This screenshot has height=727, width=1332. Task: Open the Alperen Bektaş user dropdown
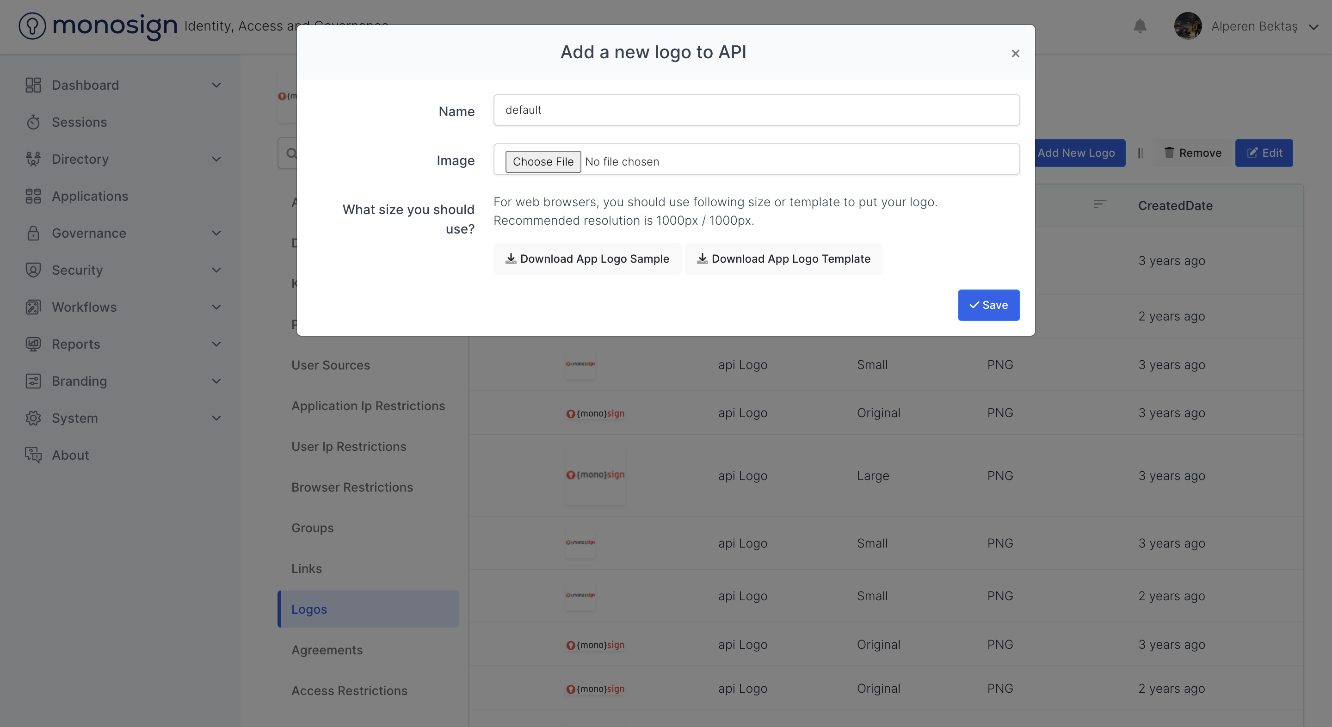click(x=1313, y=27)
